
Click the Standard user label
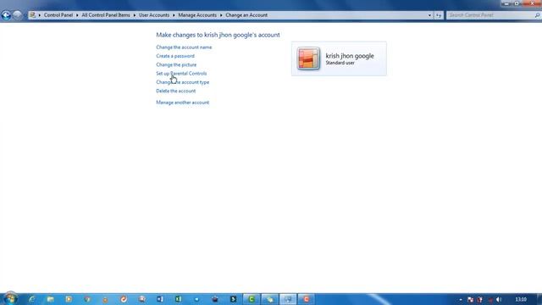[340, 63]
